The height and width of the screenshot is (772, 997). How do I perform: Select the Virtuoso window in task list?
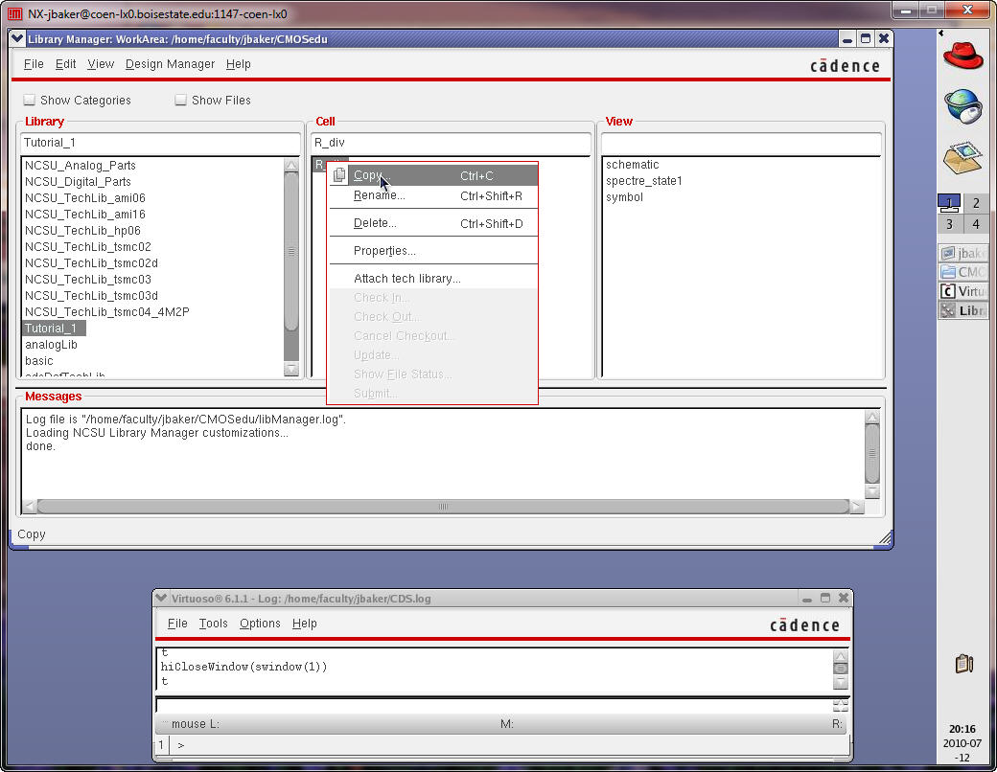tap(962, 291)
